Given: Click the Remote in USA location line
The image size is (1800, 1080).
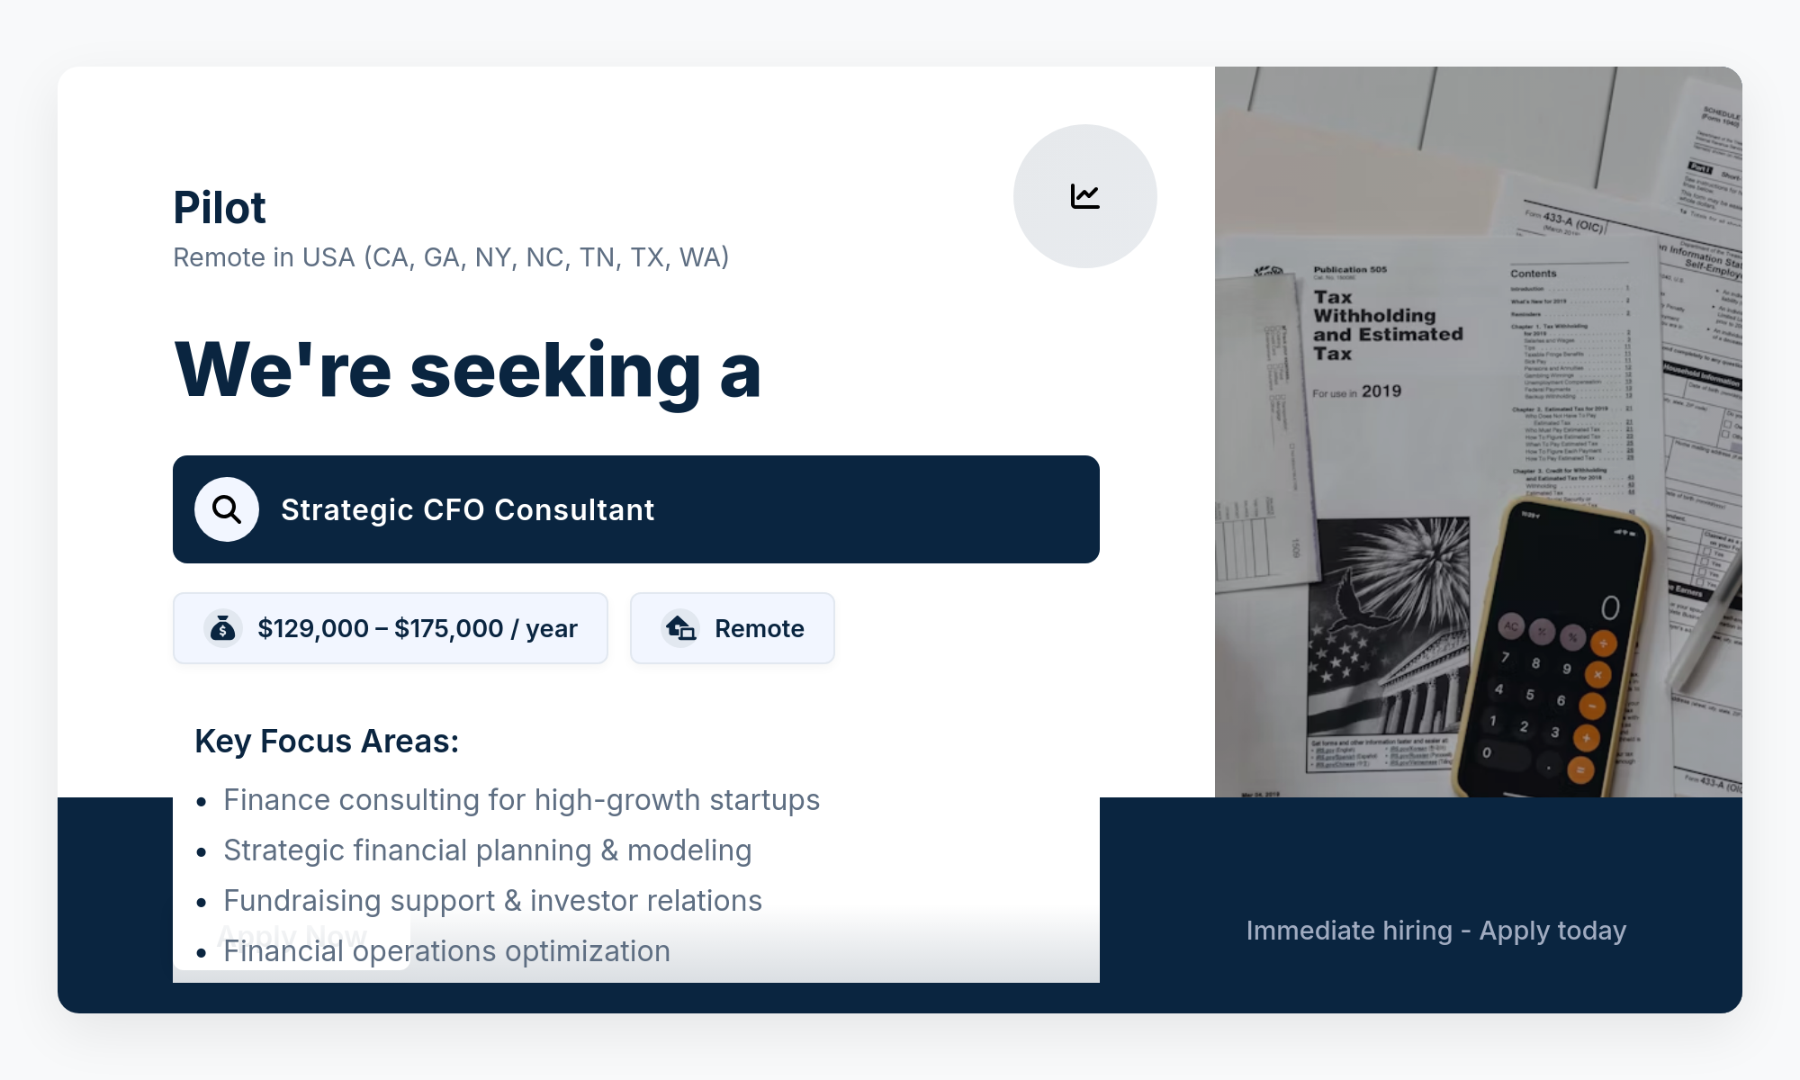Looking at the screenshot, I should (451, 257).
